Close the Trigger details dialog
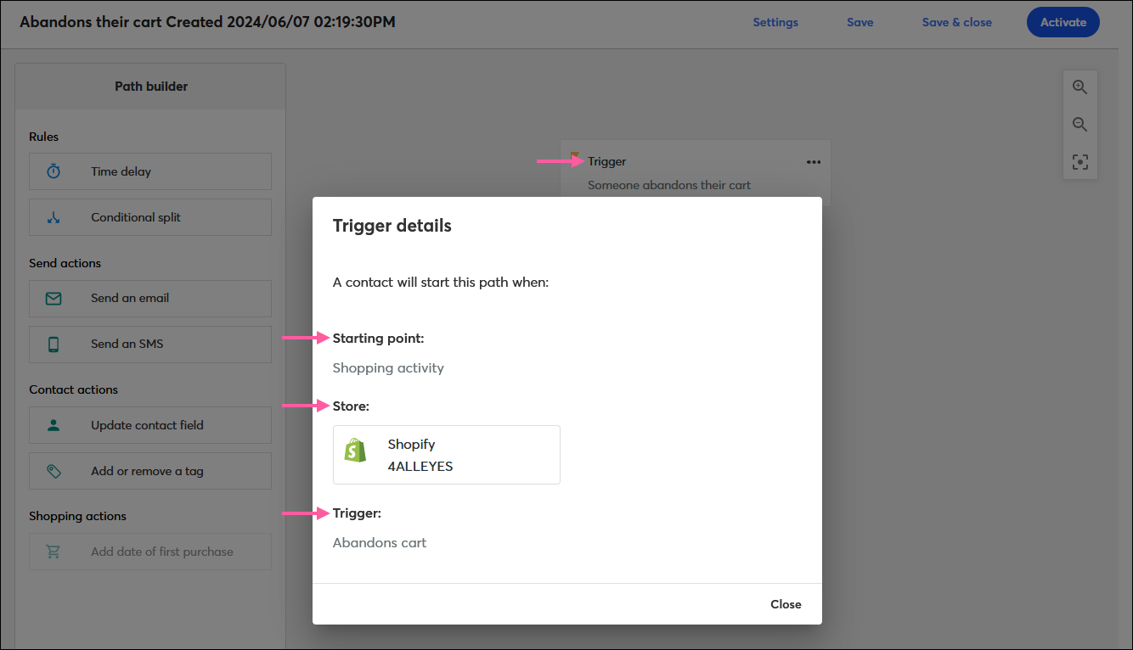1133x650 pixels. tap(786, 603)
